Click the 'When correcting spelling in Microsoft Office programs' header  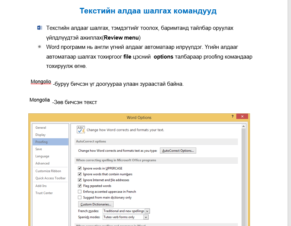tap(156, 160)
